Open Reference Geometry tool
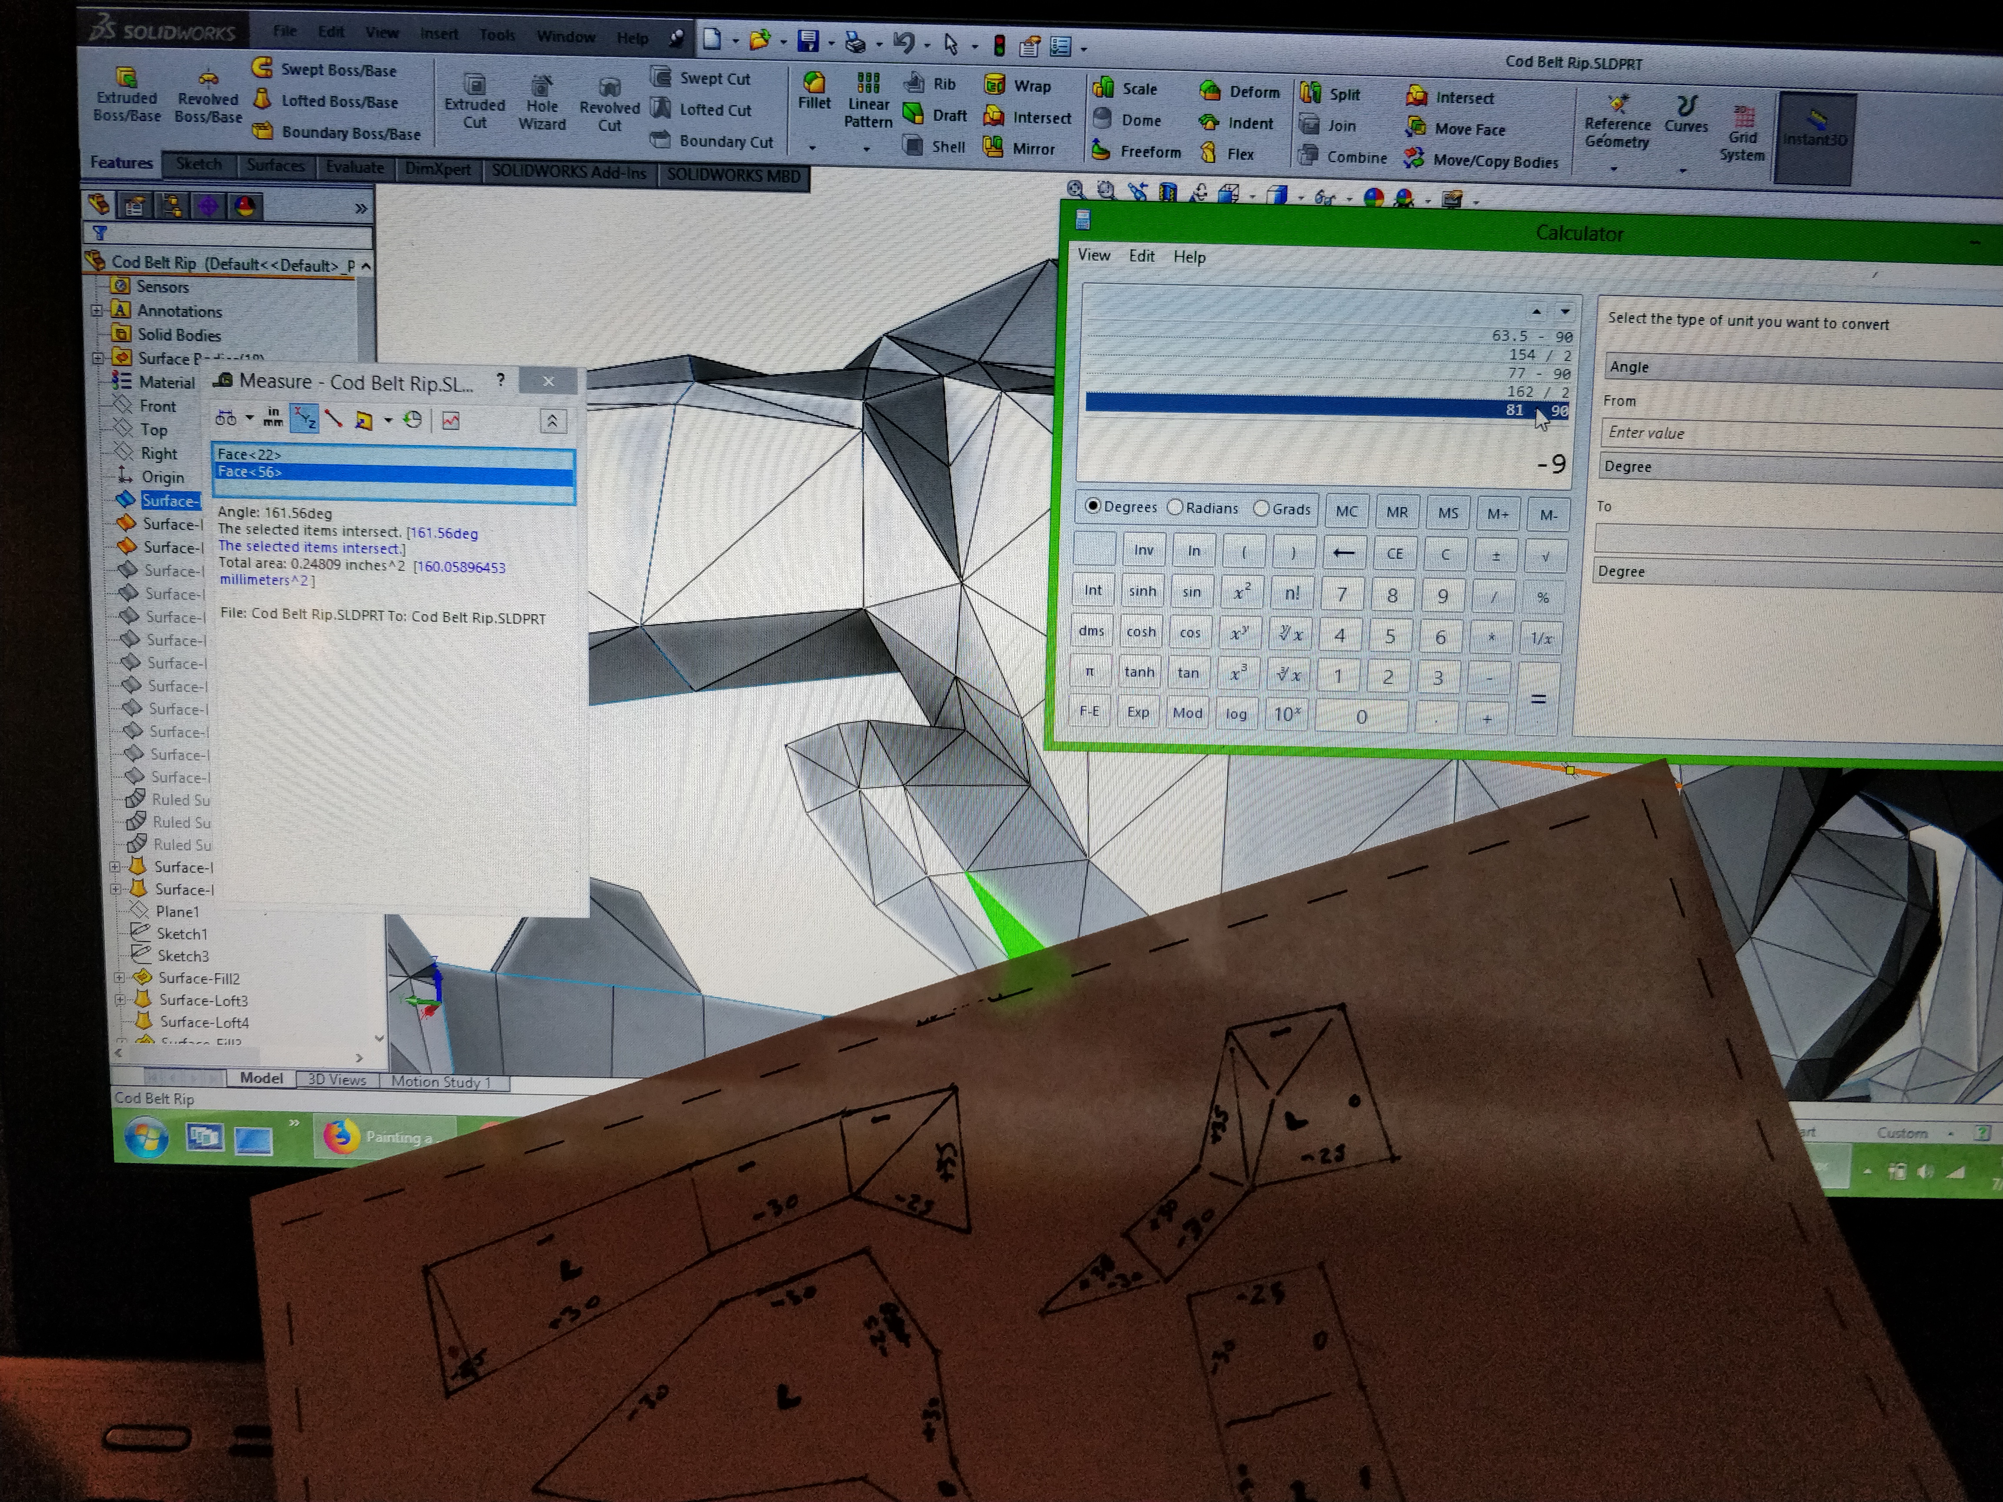 1617,121
